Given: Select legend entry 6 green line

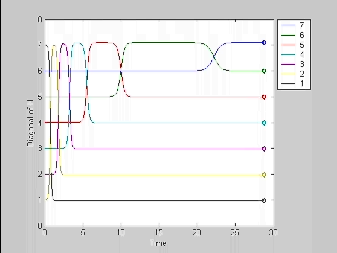Looking at the screenshot, I should (293, 35).
